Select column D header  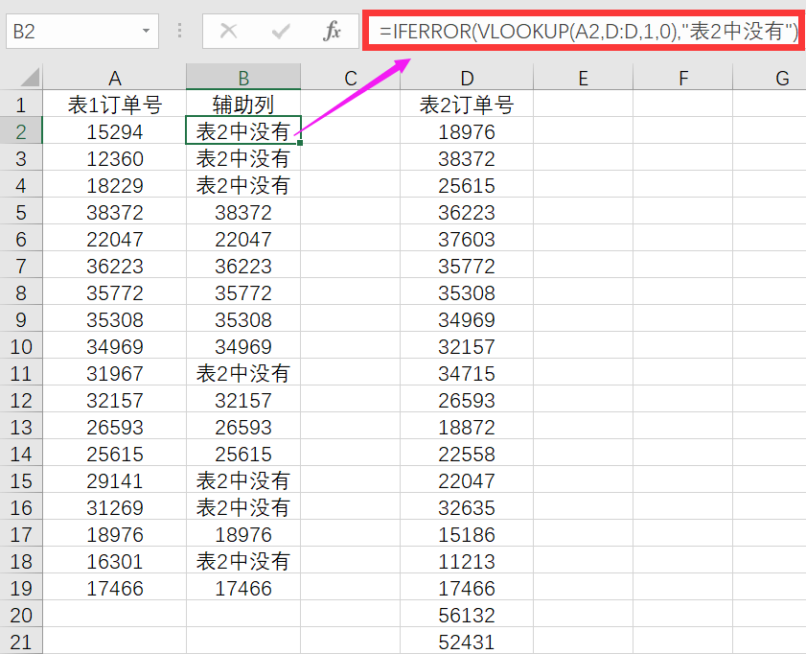467,78
